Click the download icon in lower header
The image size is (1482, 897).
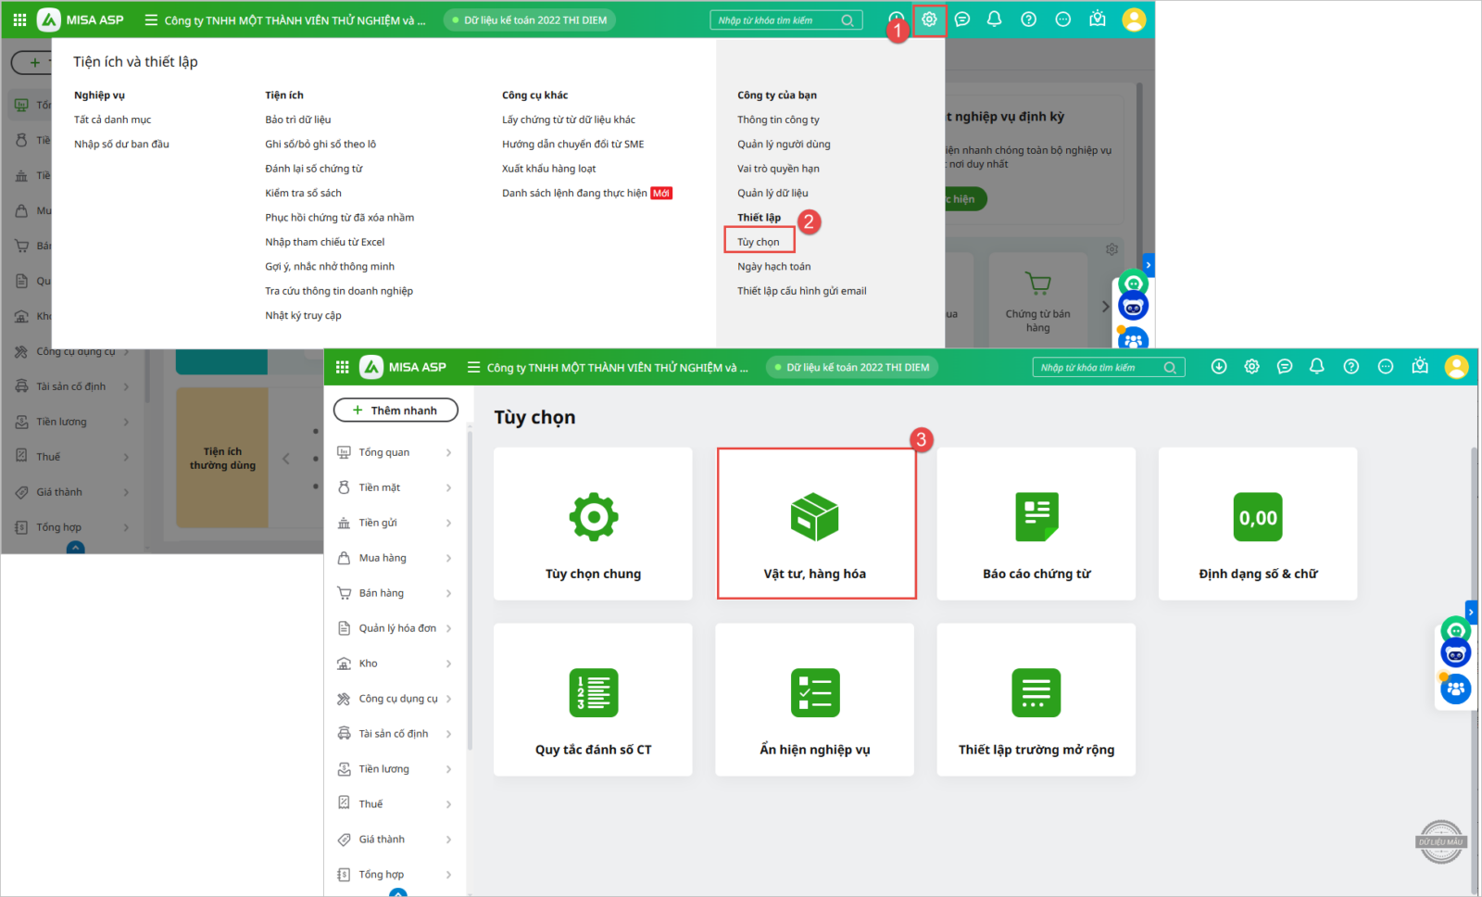pyautogui.click(x=1219, y=367)
